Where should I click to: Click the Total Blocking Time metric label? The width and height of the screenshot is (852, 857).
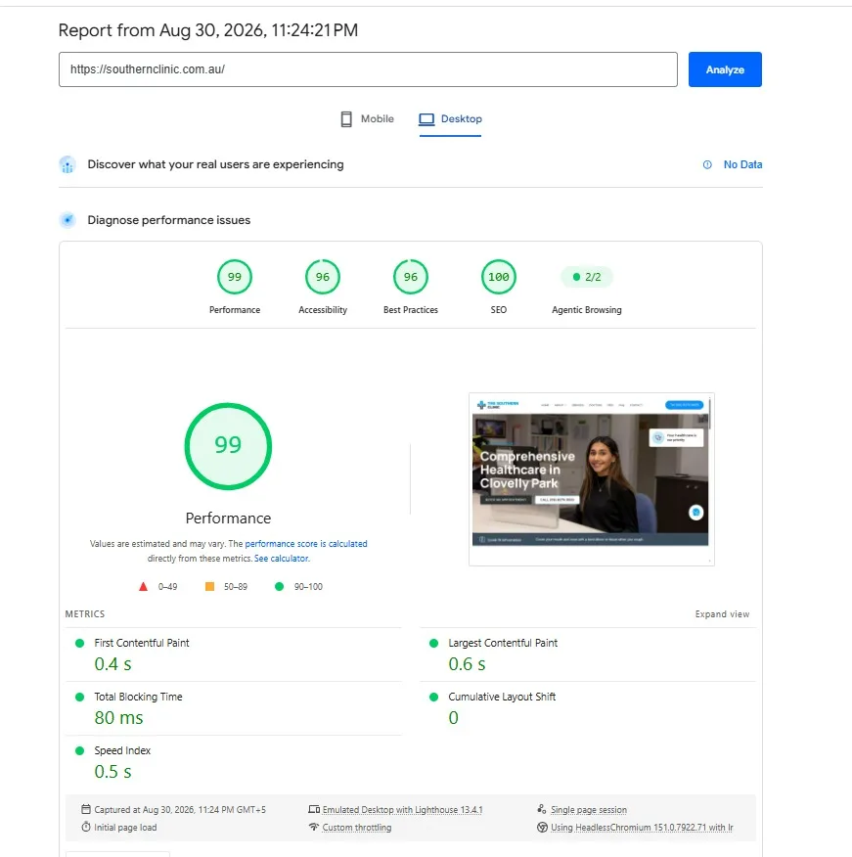[x=138, y=697]
